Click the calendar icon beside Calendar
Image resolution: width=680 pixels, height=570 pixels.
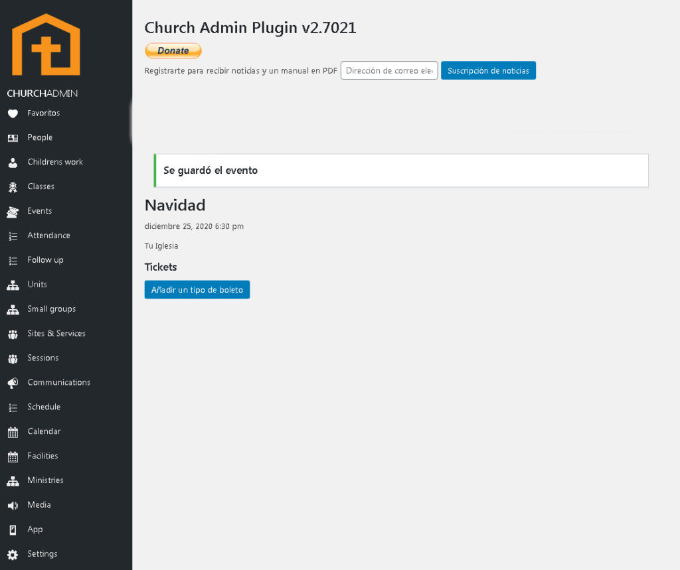coord(13,432)
